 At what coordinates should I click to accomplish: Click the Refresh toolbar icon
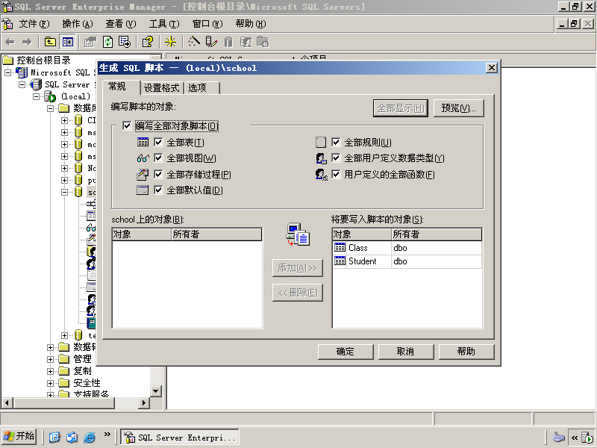[x=107, y=42]
